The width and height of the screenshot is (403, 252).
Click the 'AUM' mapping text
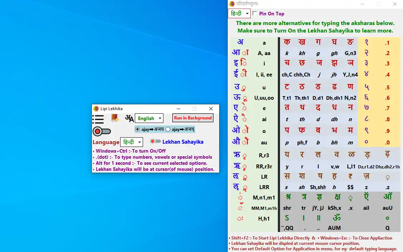pos(334,228)
